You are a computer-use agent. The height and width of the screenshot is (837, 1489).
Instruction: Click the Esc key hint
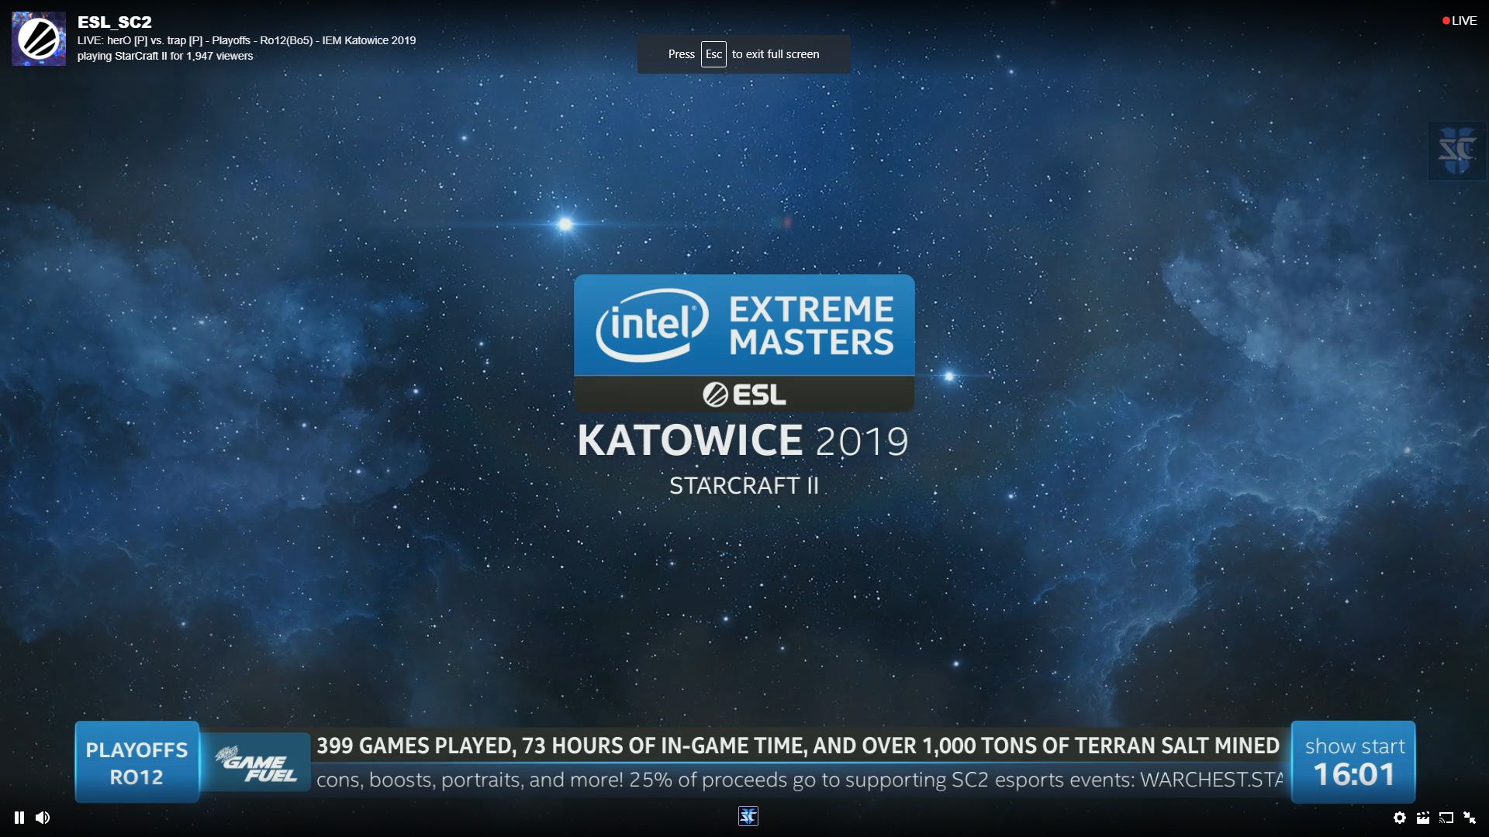713,54
